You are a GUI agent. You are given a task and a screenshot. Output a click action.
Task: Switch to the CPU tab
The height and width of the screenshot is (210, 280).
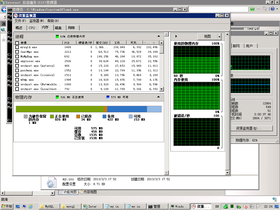[x=33, y=28]
